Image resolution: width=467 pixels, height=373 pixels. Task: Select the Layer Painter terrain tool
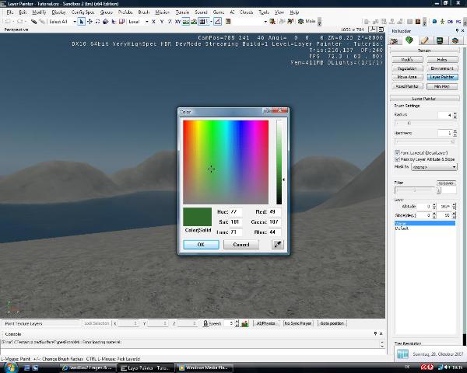[441, 77]
